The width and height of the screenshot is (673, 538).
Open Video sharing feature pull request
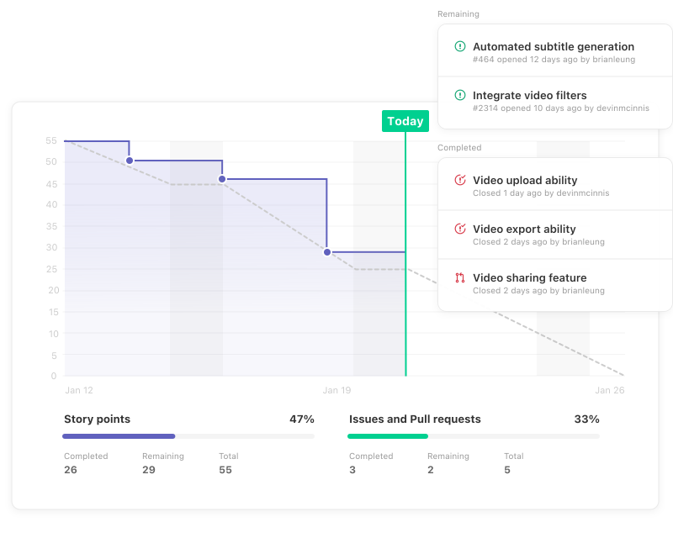pyautogui.click(x=529, y=277)
